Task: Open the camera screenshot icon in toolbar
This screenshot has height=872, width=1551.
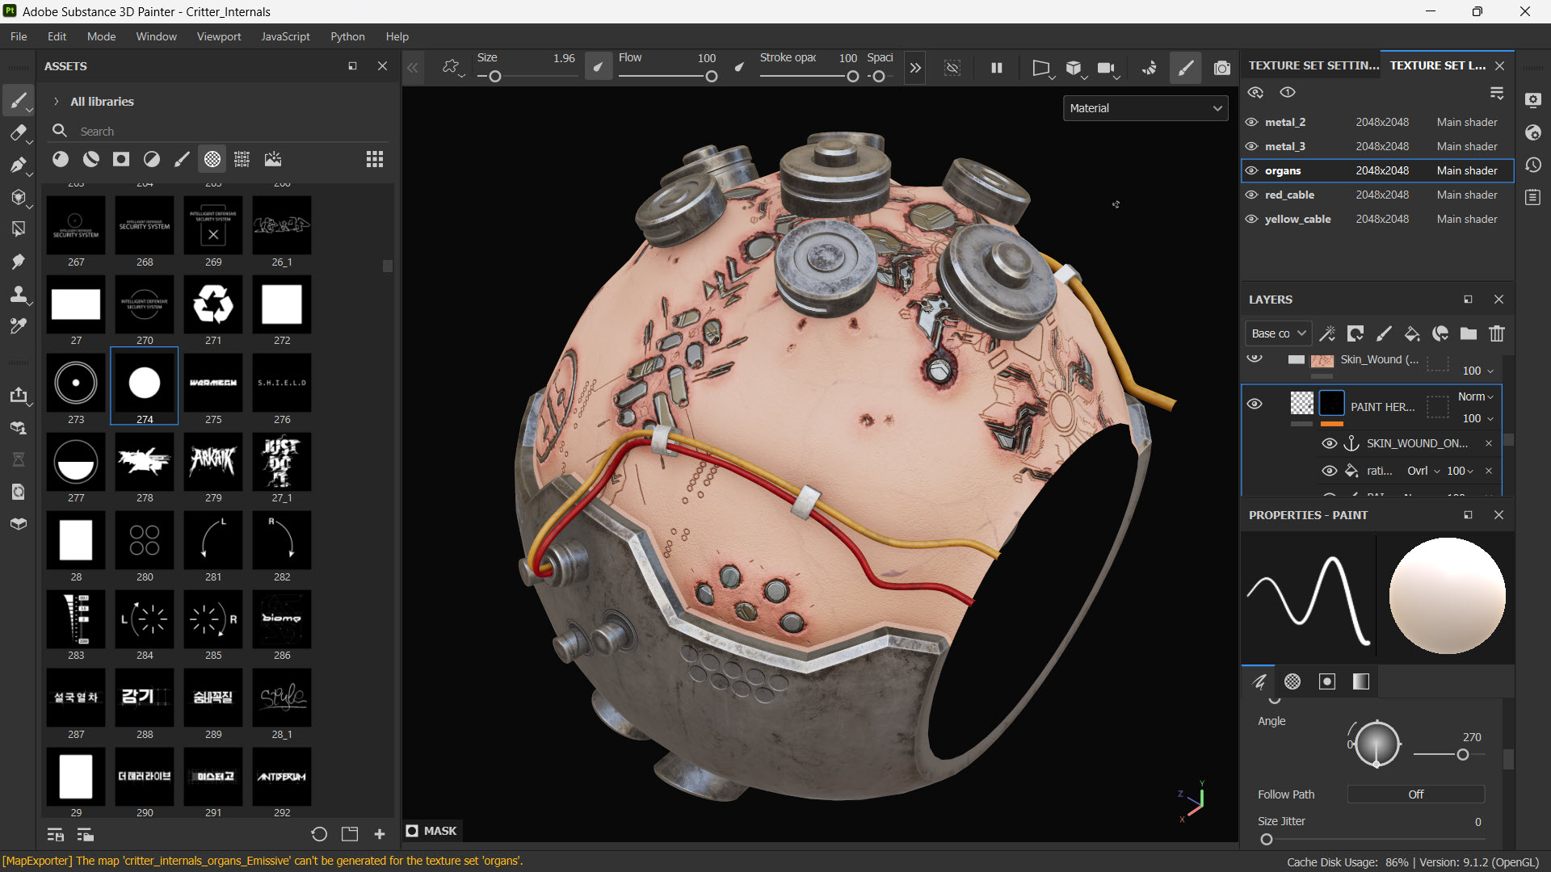Action: (x=1221, y=69)
